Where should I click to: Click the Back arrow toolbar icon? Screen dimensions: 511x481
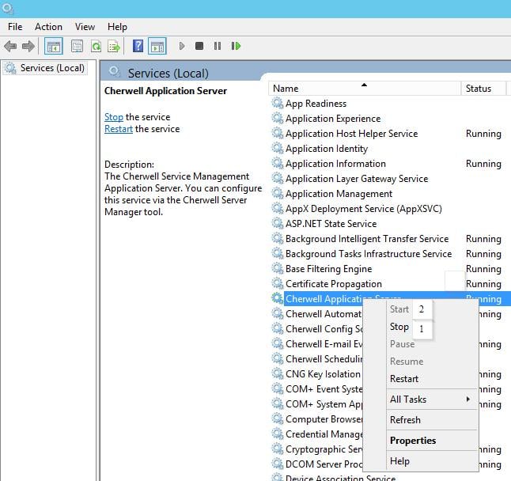pos(10,46)
